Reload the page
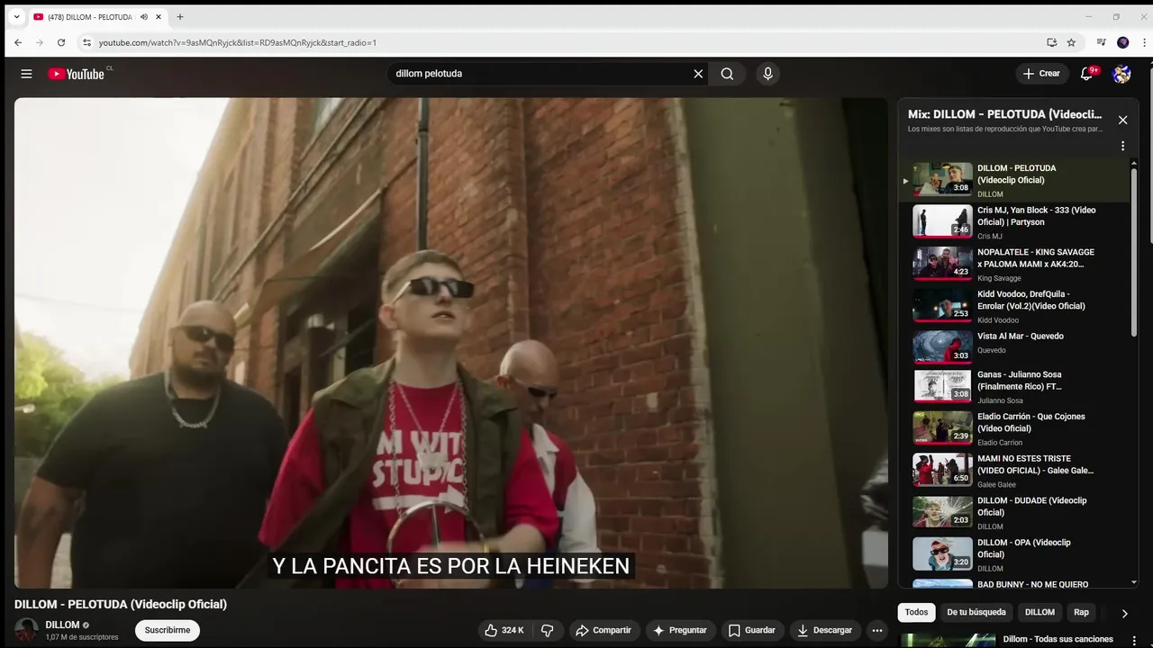Image resolution: width=1153 pixels, height=648 pixels. tap(61, 42)
